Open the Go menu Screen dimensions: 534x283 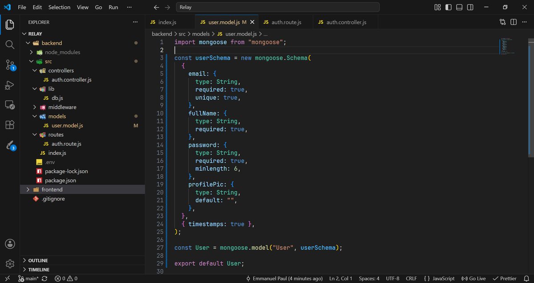tap(98, 7)
